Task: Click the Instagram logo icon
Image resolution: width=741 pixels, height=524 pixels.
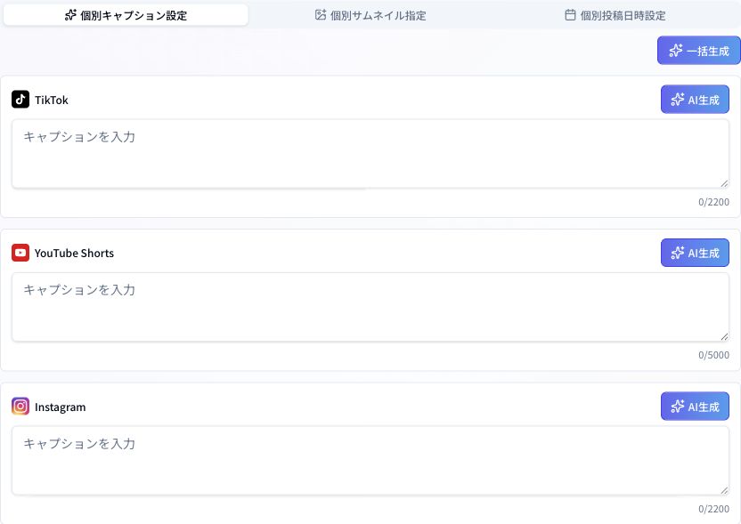Action: (x=20, y=406)
